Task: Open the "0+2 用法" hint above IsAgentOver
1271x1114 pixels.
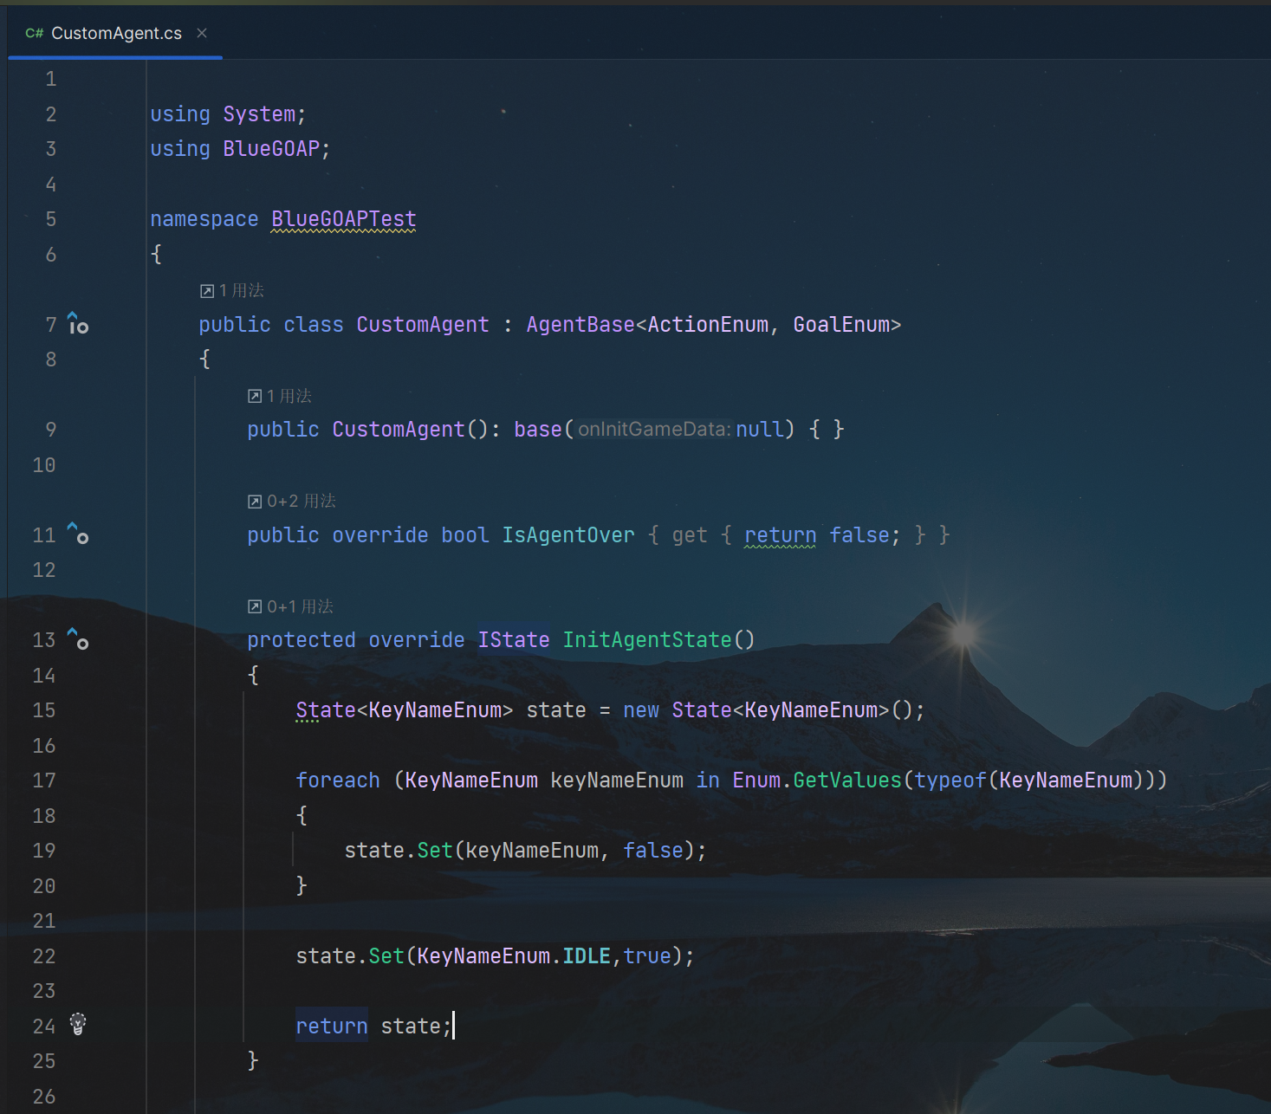Action: click(292, 502)
